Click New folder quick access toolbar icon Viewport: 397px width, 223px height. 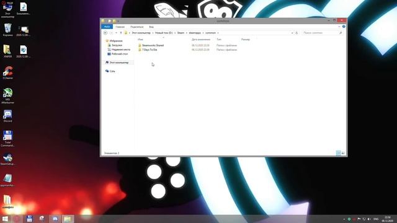click(114, 21)
